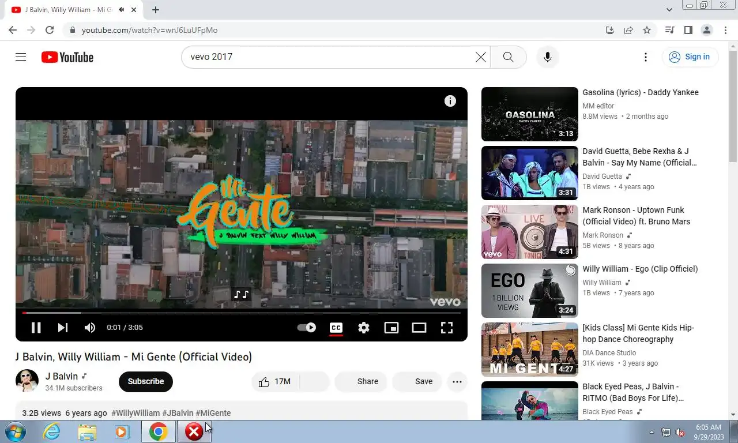Mute the browser tab audio icon

coord(121,10)
